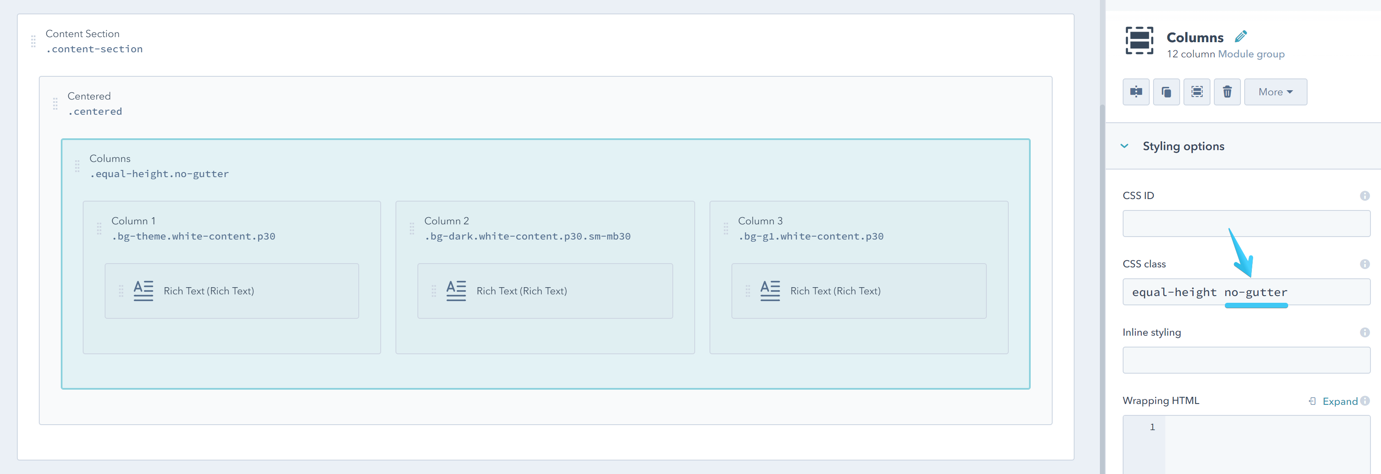The height and width of the screenshot is (474, 1381).
Task: Expand the Wrapping HTML editor
Action: pos(1339,401)
